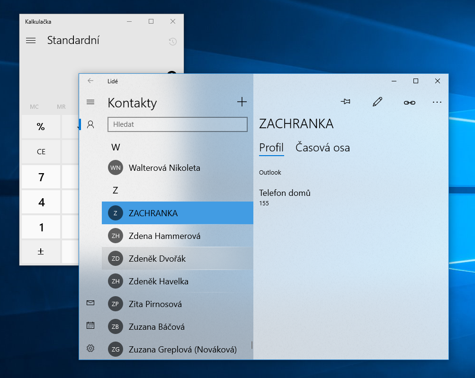Pin ZACHRANKA contact with pin icon
The image size is (475, 378).
click(x=346, y=102)
